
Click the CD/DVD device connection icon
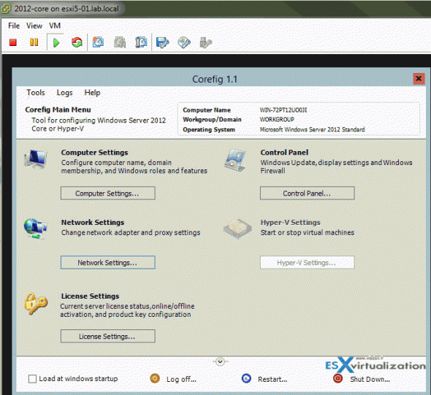coord(184,42)
